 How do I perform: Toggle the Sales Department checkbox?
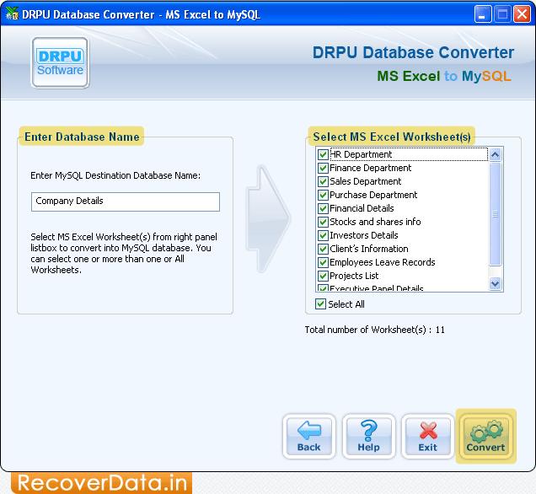[323, 181]
